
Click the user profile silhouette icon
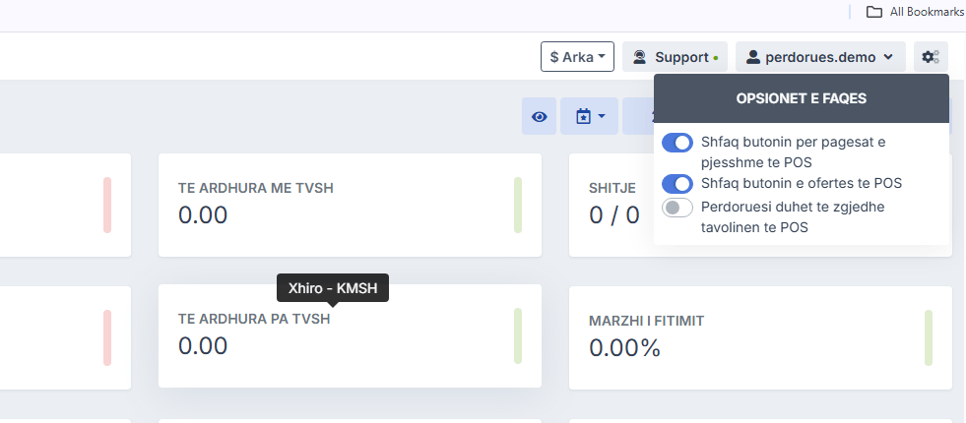(x=753, y=57)
